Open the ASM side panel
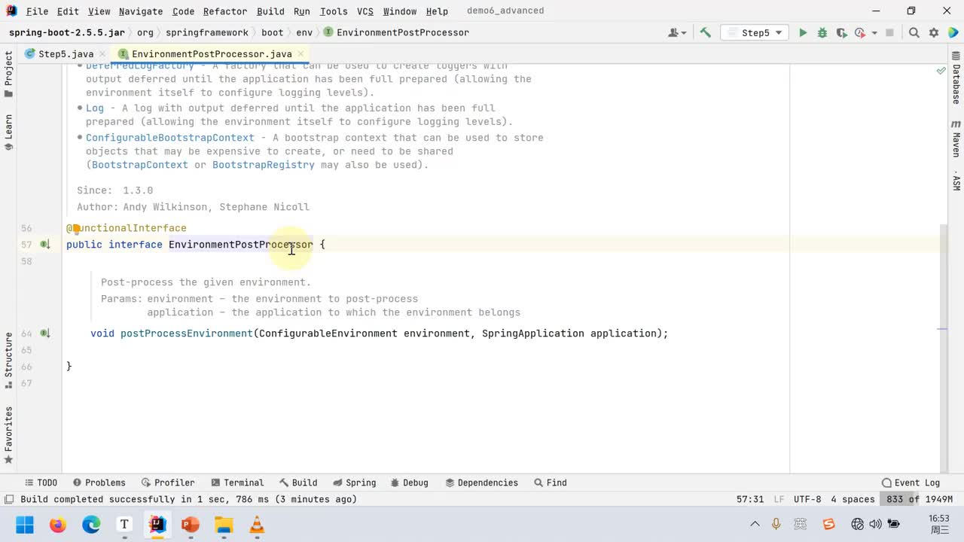Screen dimensions: 964x542 [x=956, y=182]
